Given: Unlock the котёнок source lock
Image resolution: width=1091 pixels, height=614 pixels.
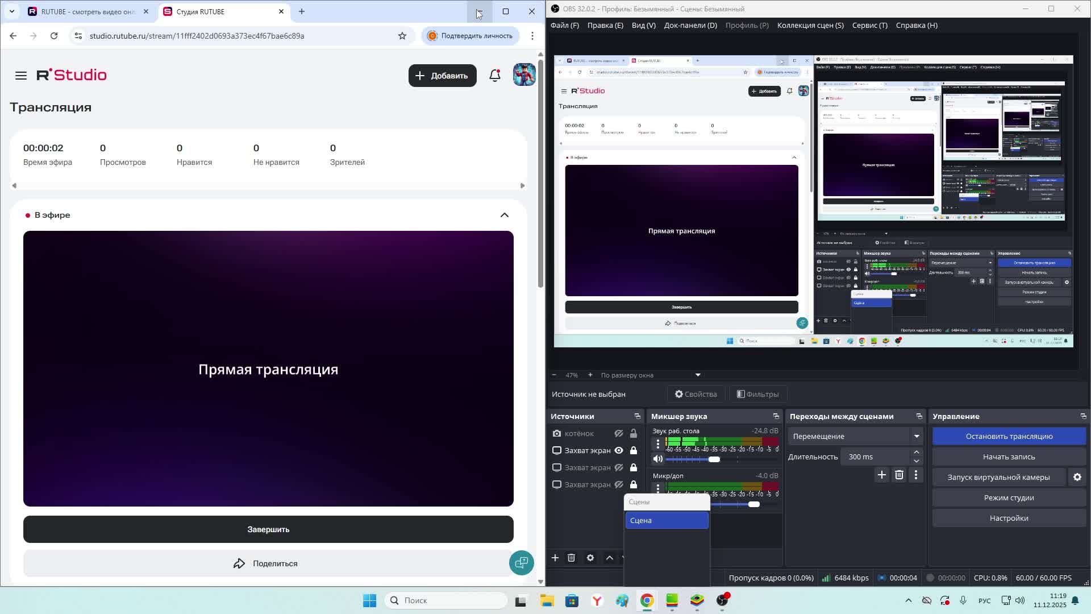Looking at the screenshot, I should pos(633,433).
